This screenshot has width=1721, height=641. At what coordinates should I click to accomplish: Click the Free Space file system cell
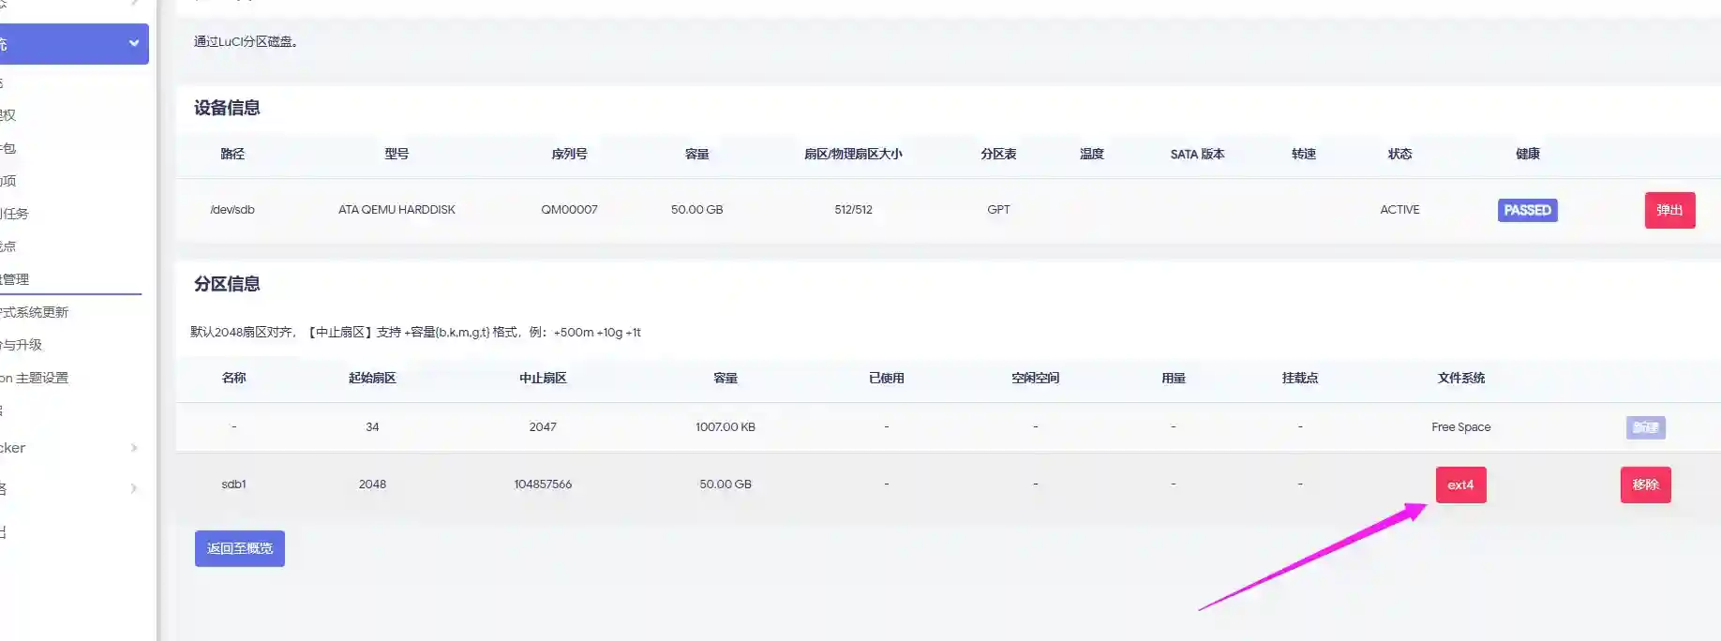[1460, 427]
